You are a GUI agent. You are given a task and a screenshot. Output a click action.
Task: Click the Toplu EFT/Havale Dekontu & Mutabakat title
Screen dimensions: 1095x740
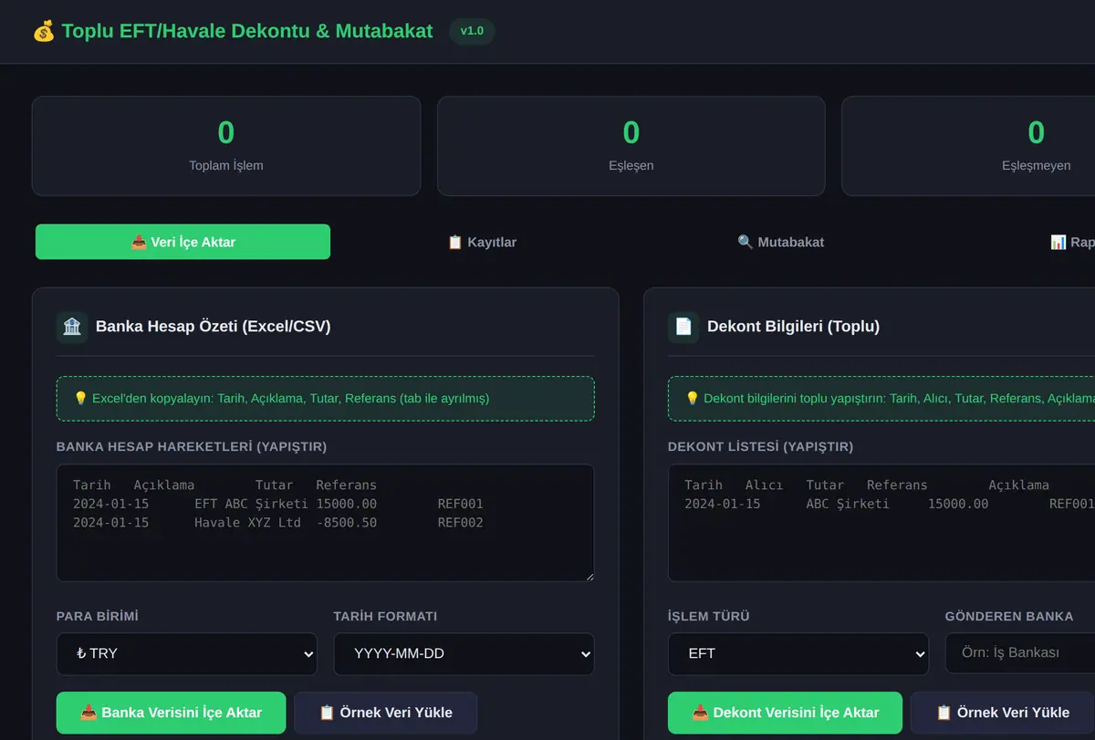[x=247, y=31]
